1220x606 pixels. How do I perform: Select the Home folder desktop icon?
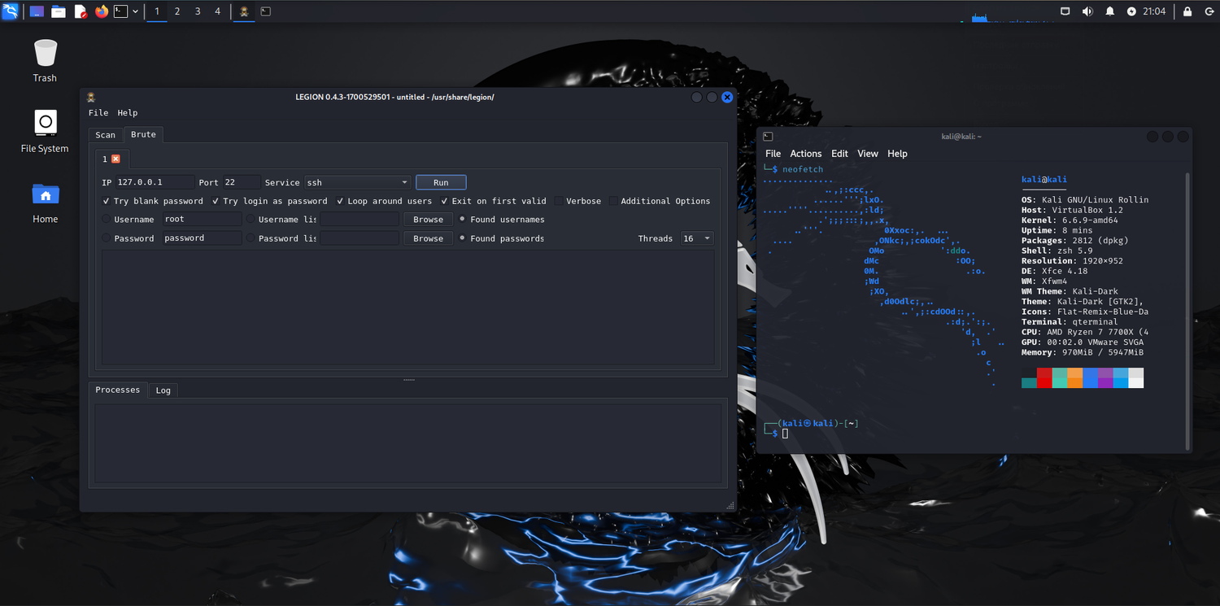45,203
